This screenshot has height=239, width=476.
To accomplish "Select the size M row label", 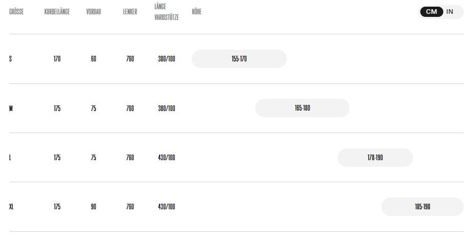I will [11, 108].
